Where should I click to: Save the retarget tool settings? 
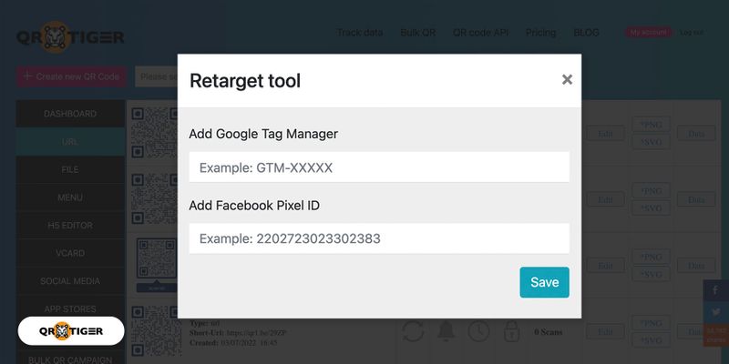(544, 282)
